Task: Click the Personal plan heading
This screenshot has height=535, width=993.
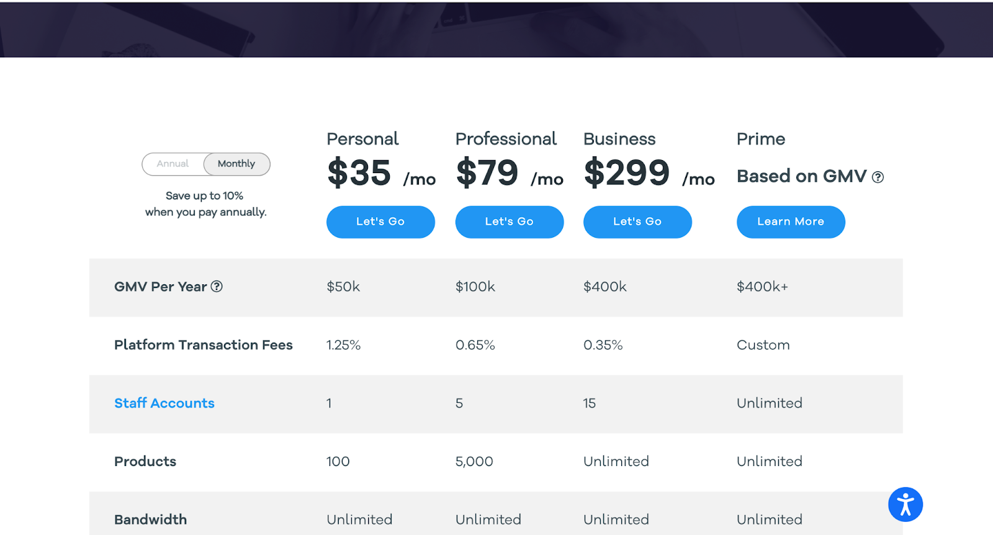Action: (x=362, y=139)
